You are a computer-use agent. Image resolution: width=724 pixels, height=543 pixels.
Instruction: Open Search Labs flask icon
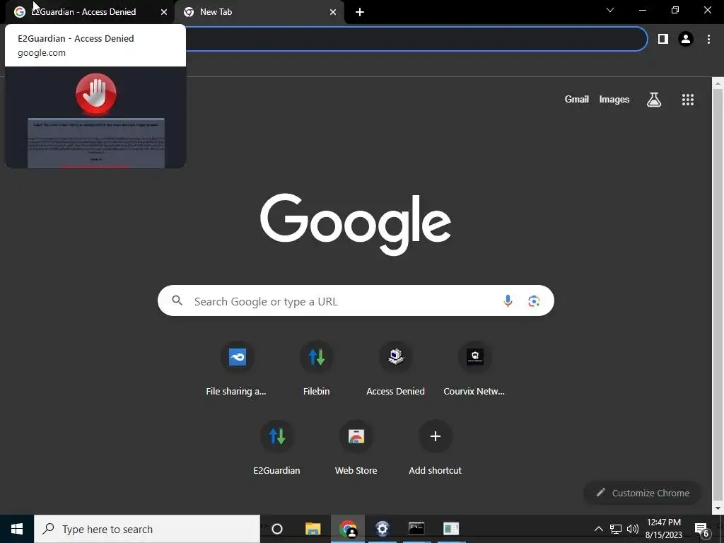tap(654, 99)
